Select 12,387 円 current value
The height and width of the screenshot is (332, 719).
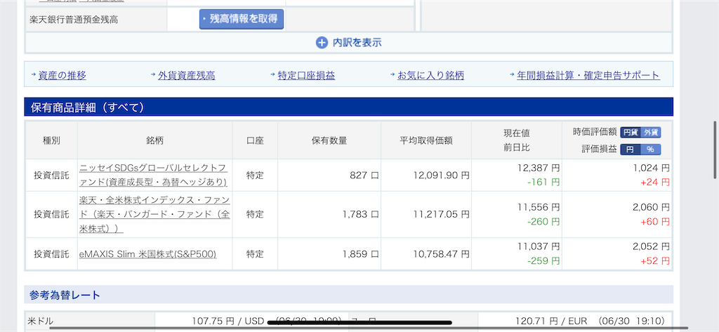pyautogui.click(x=539, y=168)
